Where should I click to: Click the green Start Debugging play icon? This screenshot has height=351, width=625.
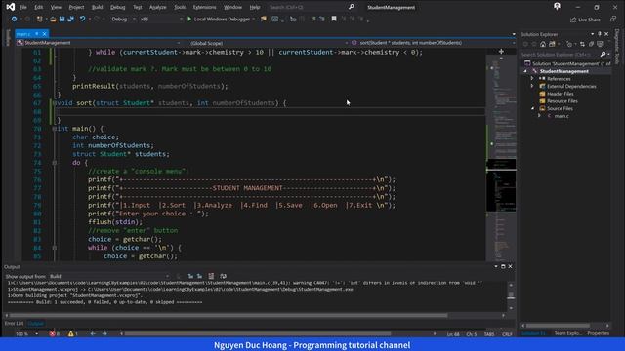pos(189,19)
